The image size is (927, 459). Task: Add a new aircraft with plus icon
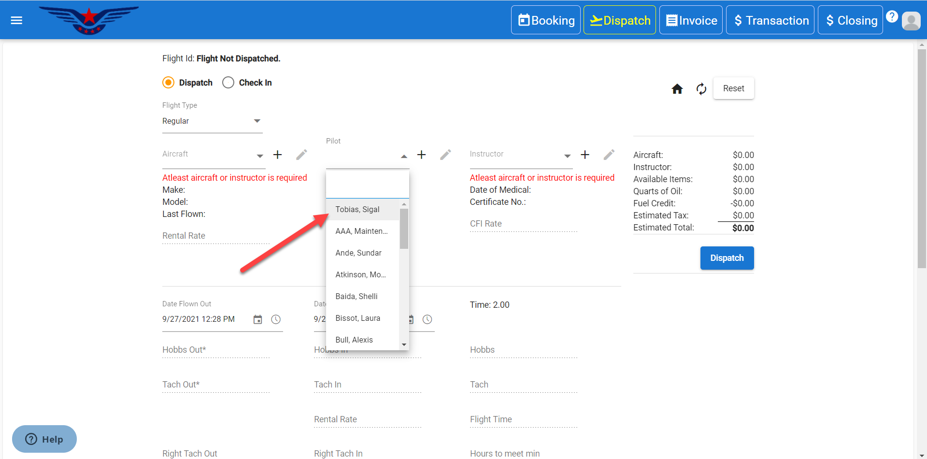pos(277,155)
